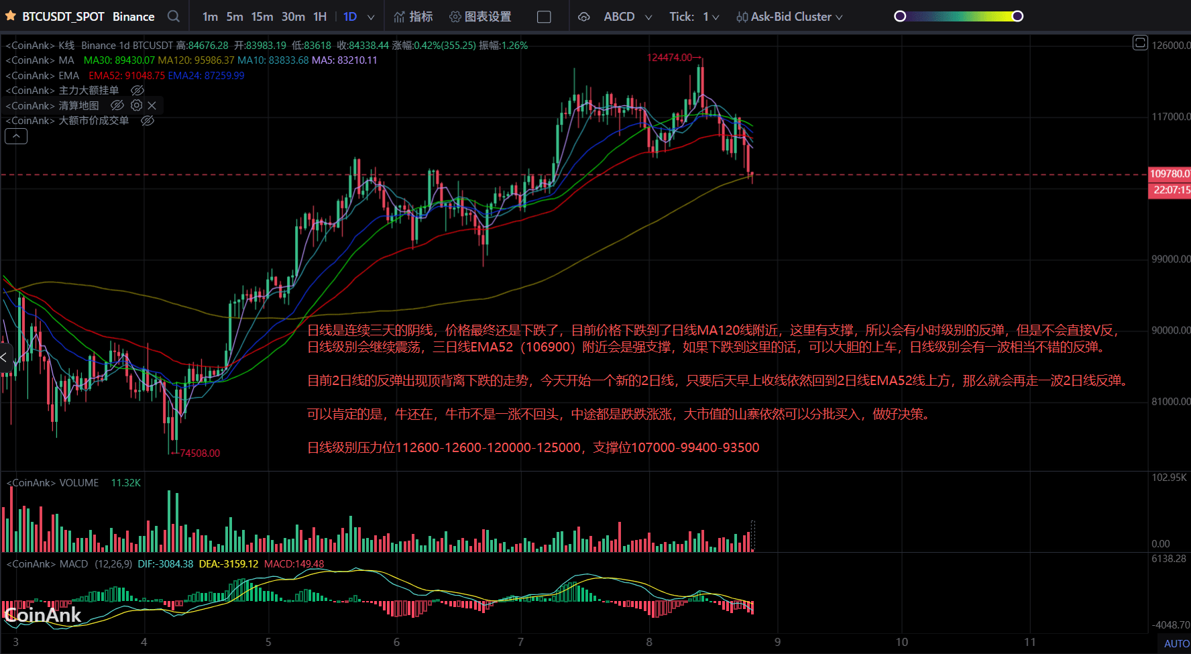
Task: Open 图表设置 chart settings
Action: [481, 17]
